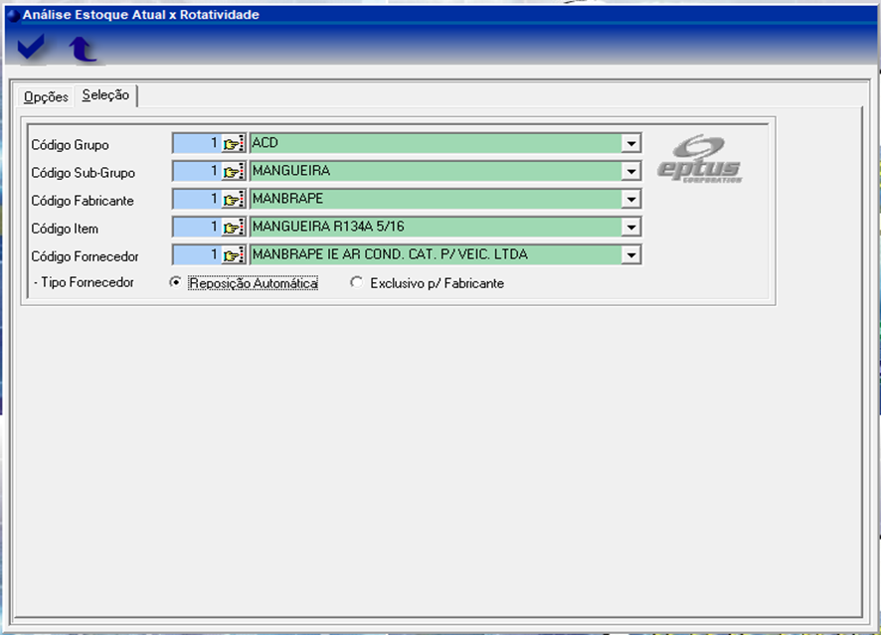Image resolution: width=881 pixels, height=635 pixels.
Task: Click the Código Fornecedor number input field
Action: click(196, 255)
